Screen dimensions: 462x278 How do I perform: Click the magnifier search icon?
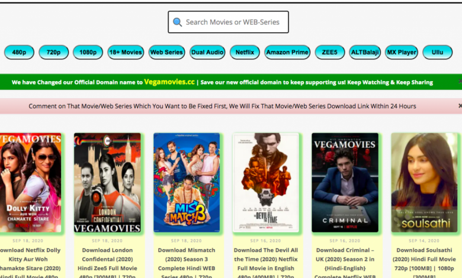pyautogui.click(x=177, y=22)
